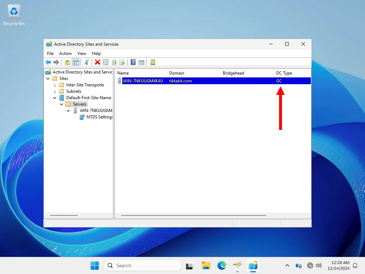This screenshot has height=274, width=365.
Task: Open the Action menu
Action: [x=65, y=54]
